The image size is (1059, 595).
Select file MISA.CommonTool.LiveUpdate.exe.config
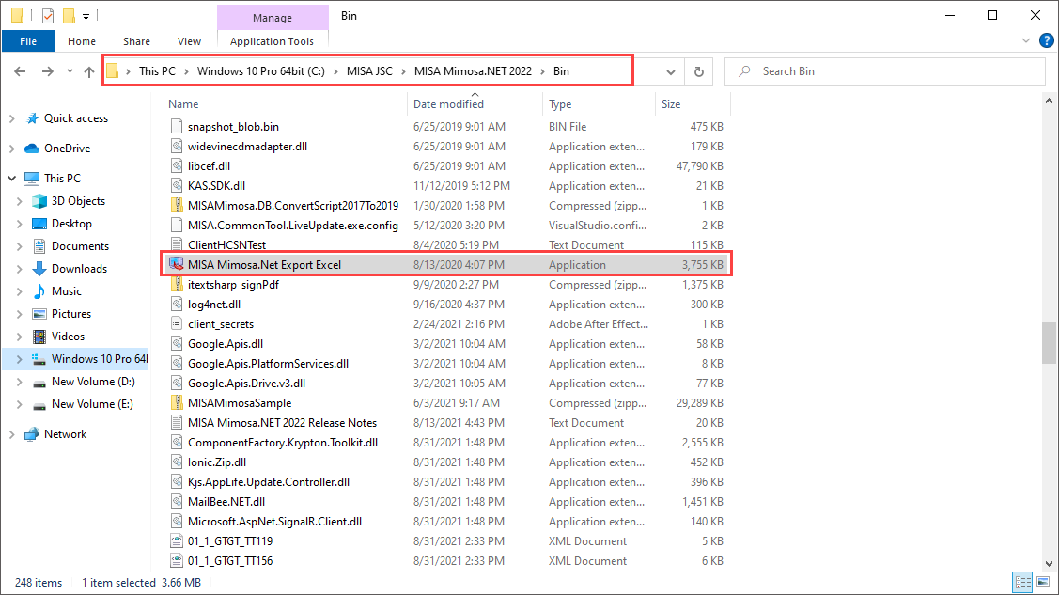point(293,225)
